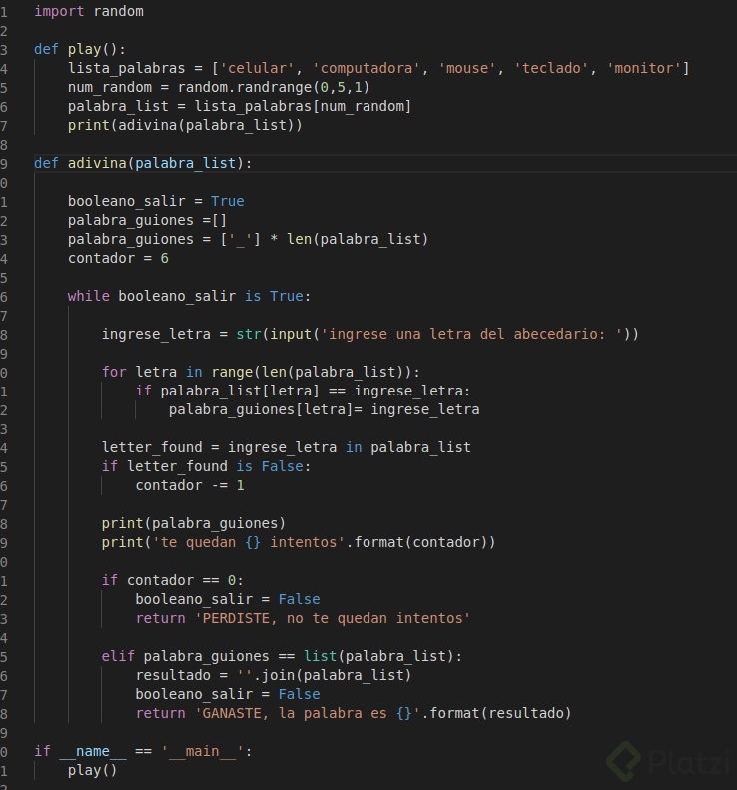
Task: Click 'random.randrange(0,5,1)' call
Action: pos(274,87)
